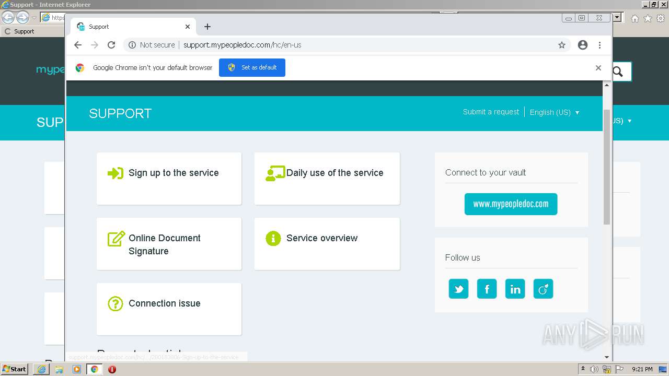Screen dimensions: 669x376
Task: Open the media player taskbar icon
Action: 77,369
